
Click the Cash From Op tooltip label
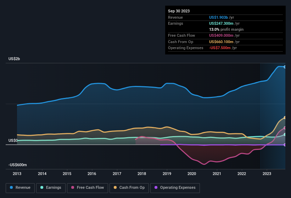pos(180,42)
